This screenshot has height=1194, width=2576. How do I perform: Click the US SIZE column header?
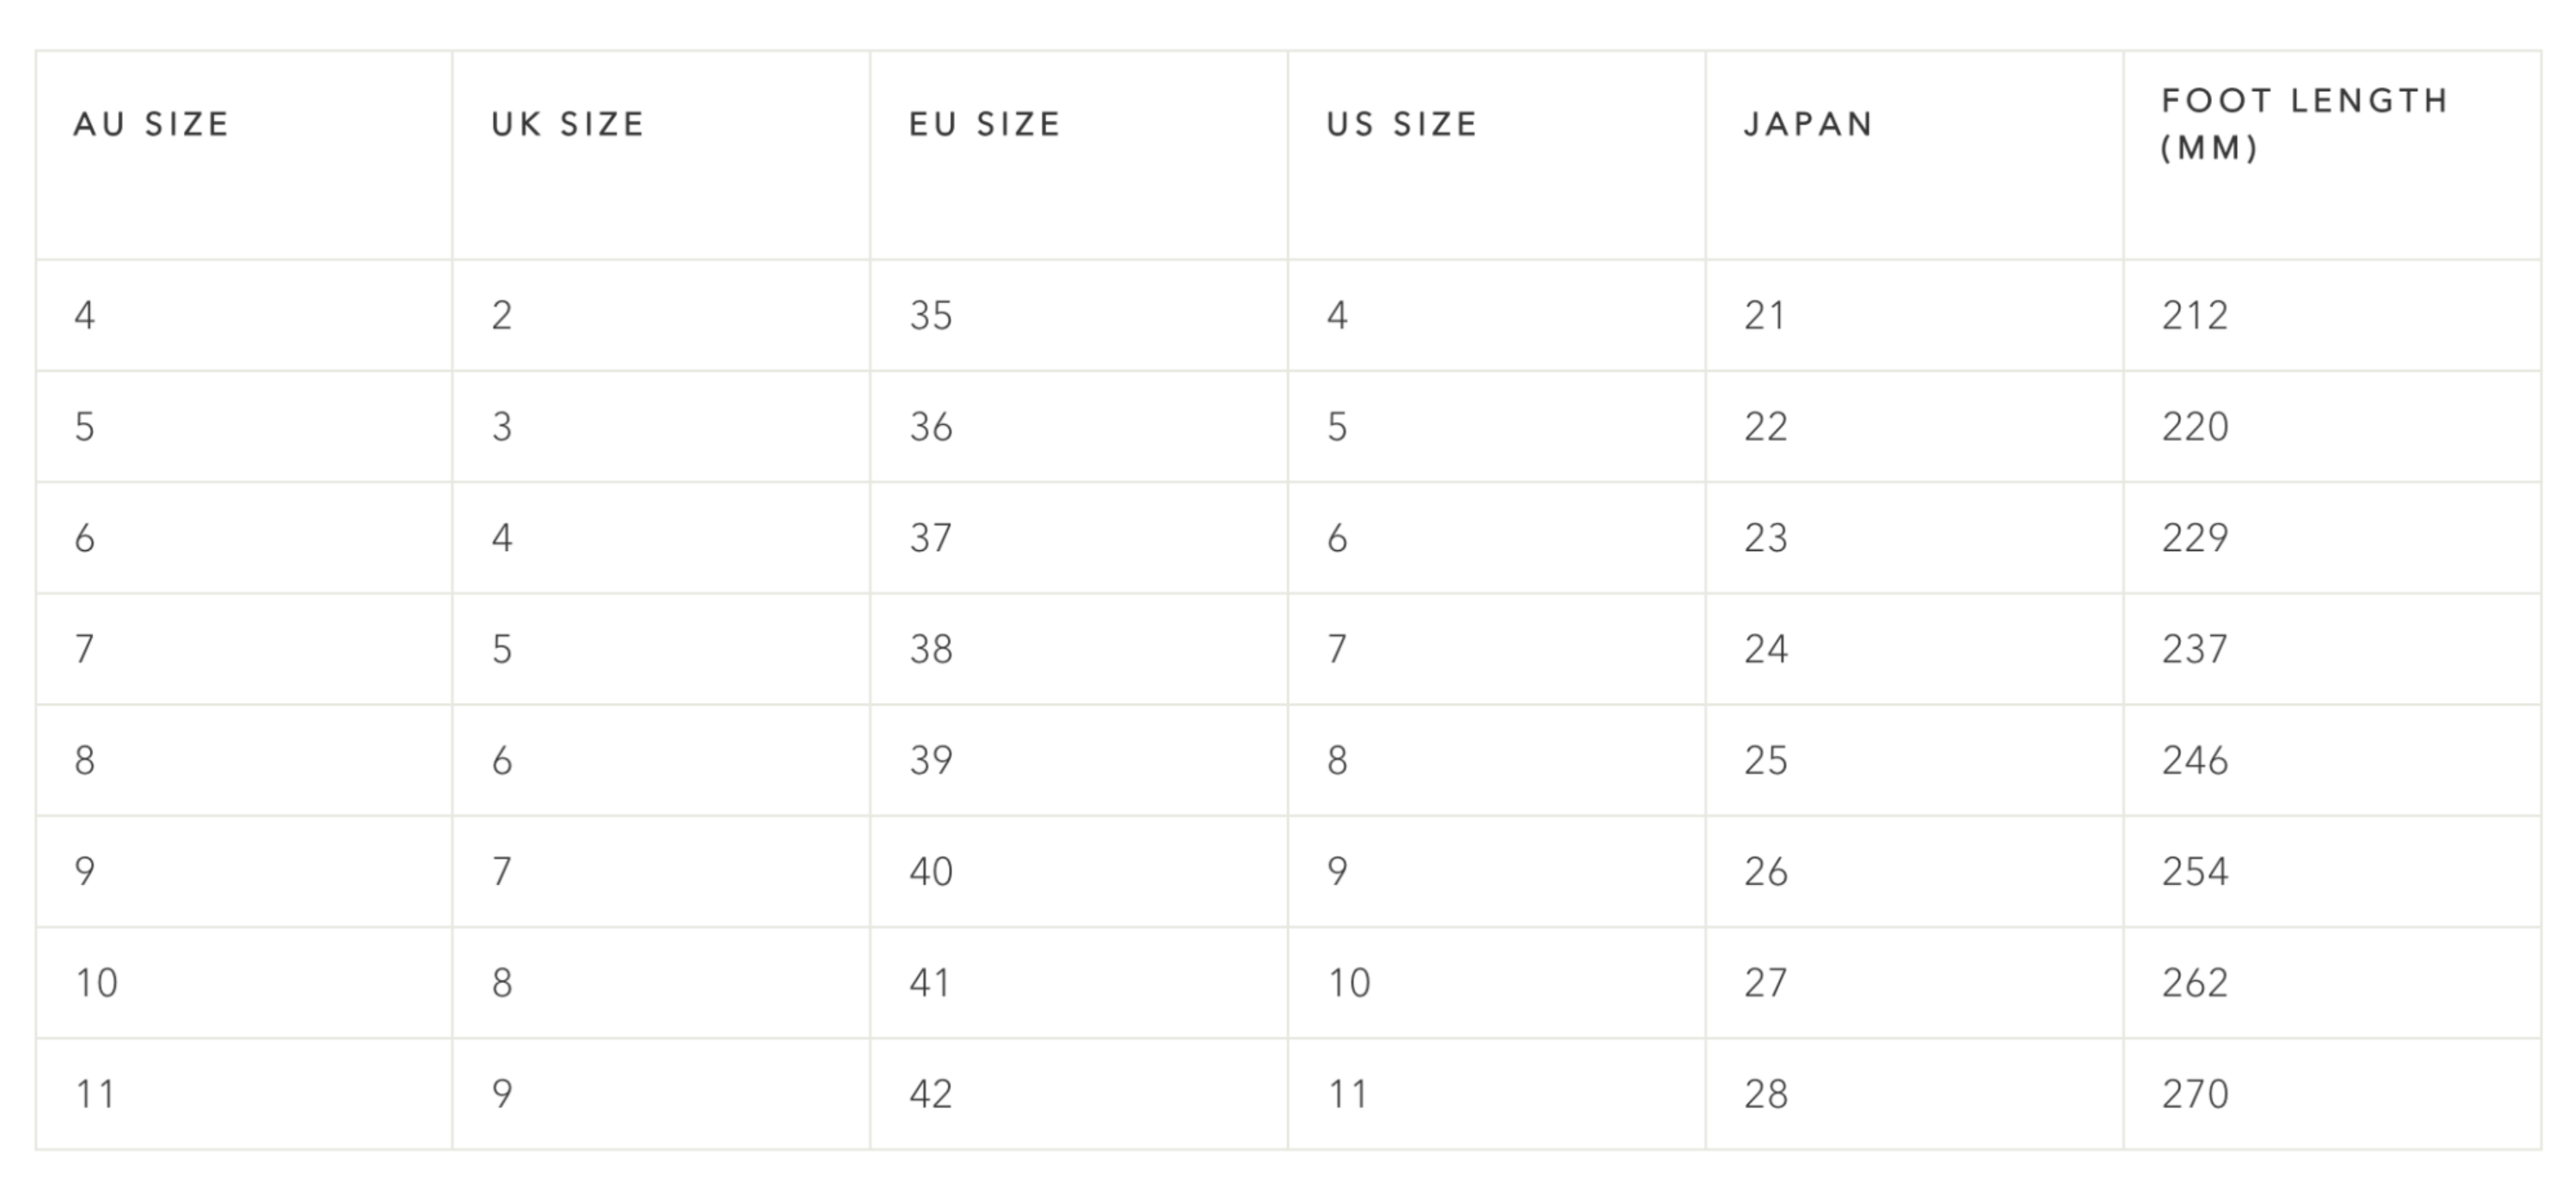(x=1402, y=124)
